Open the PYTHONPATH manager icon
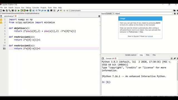Viewport: 178px width, 100px height. click(61, 11)
